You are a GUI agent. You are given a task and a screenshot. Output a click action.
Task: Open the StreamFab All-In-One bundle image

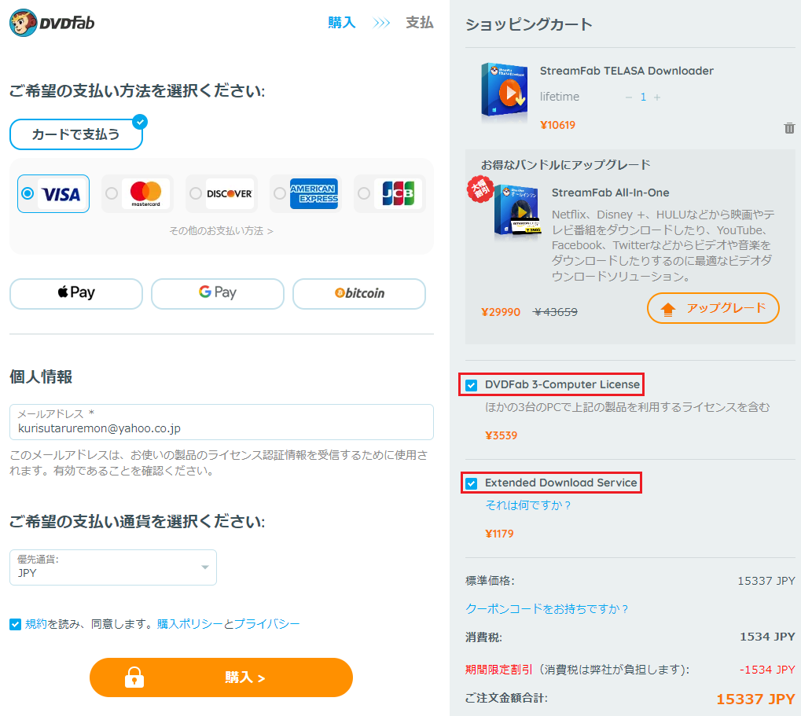pyautogui.click(x=517, y=211)
